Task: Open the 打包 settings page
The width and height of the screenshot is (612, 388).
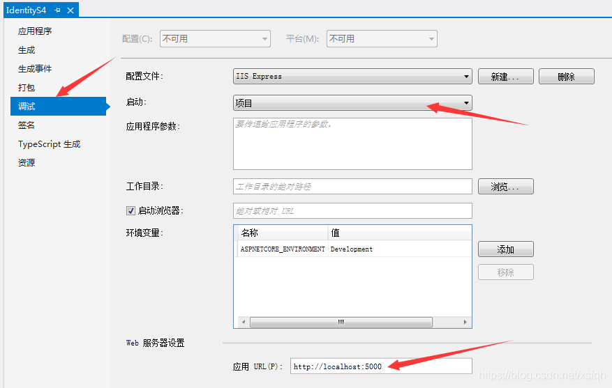Action: click(27, 87)
